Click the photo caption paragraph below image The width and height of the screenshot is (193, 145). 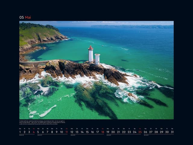(42, 123)
